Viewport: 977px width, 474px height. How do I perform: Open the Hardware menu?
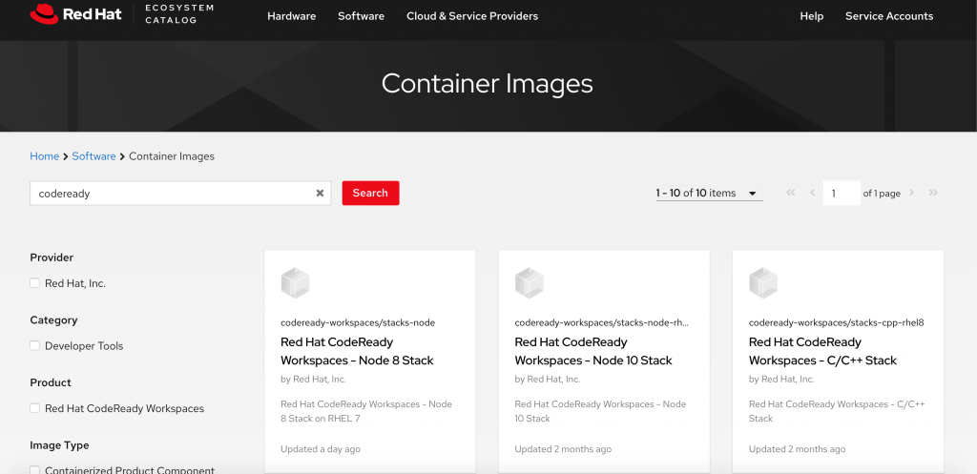(x=291, y=16)
